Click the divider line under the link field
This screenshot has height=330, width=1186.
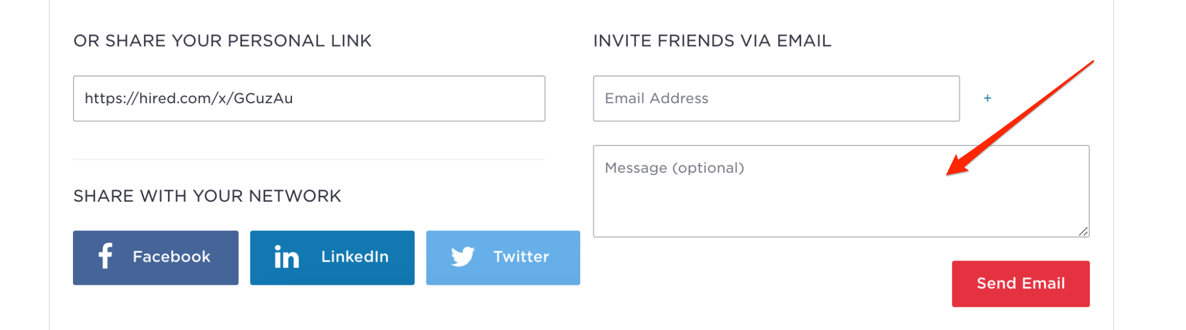pyautogui.click(x=309, y=159)
